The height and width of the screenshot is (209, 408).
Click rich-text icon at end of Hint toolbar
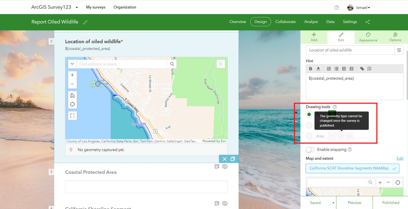click(369, 69)
